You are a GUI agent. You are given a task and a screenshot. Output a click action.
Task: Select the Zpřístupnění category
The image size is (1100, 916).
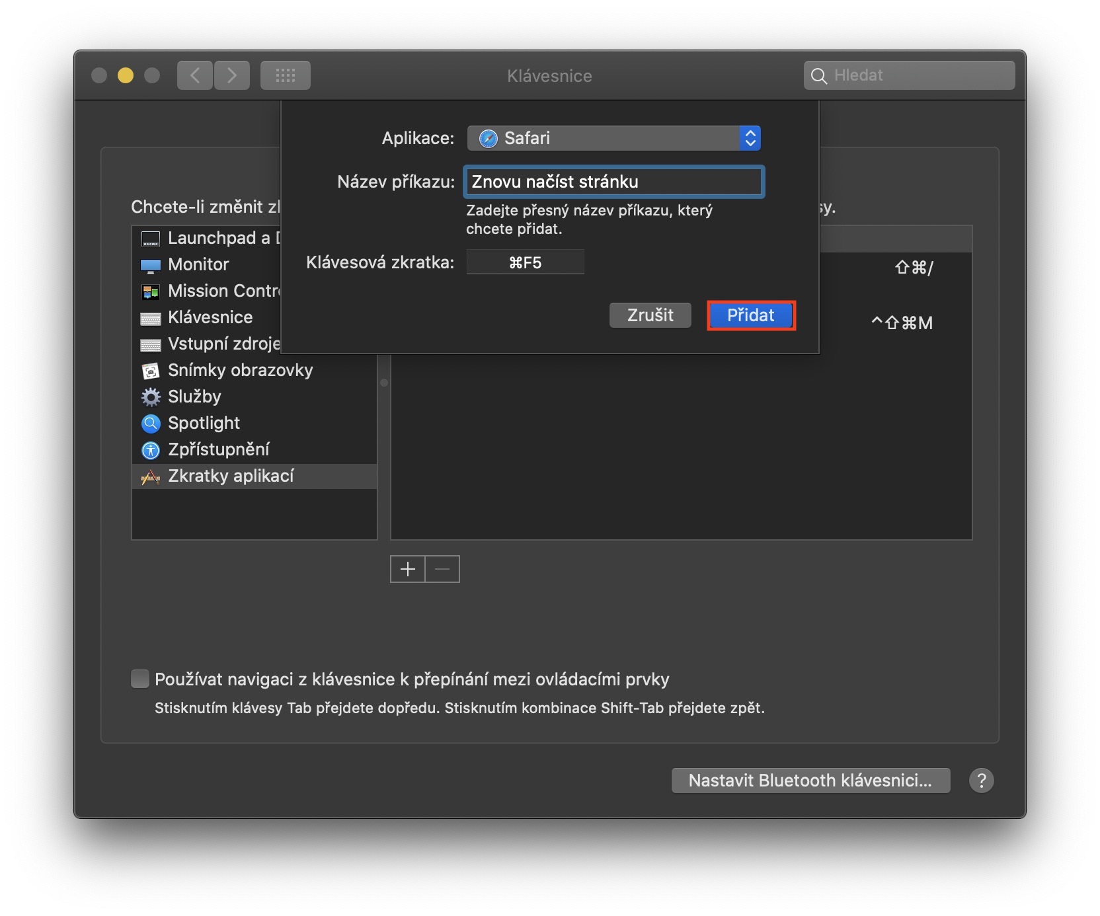(255, 450)
